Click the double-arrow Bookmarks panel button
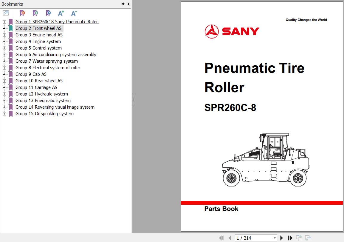 coord(123,4)
